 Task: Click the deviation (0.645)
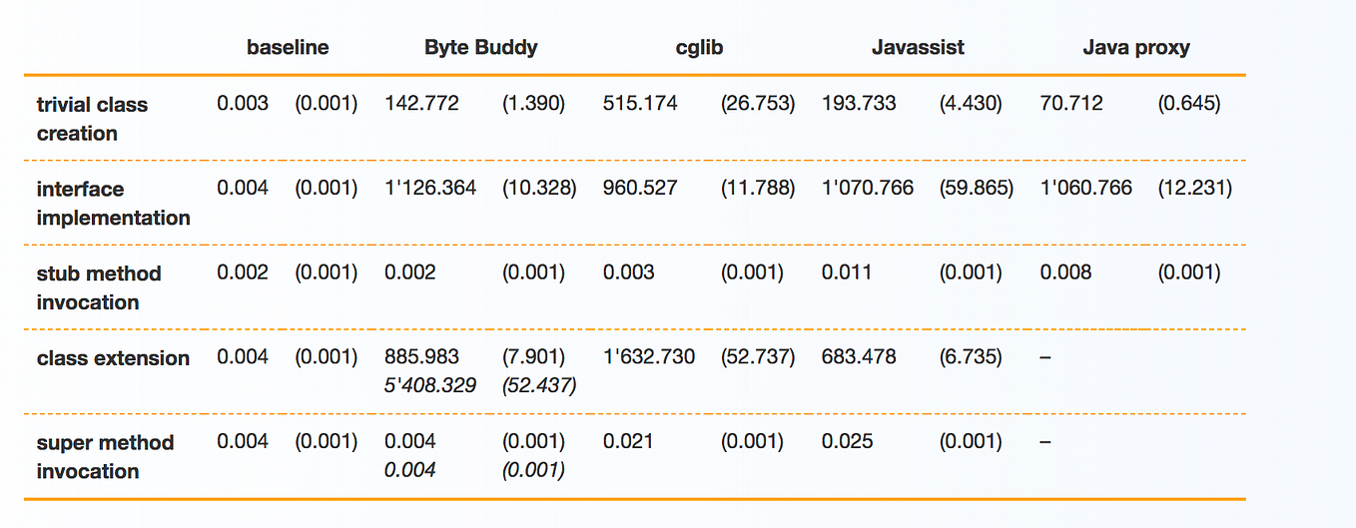pyautogui.click(x=1189, y=103)
